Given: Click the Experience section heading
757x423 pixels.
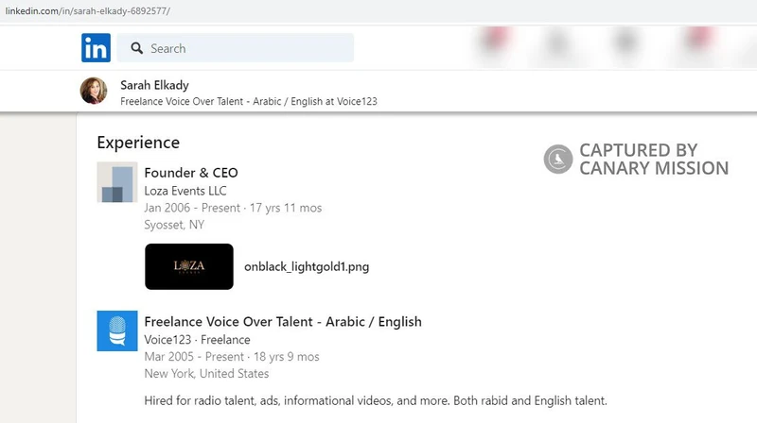Looking at the screenshot, I should [138, 143].
